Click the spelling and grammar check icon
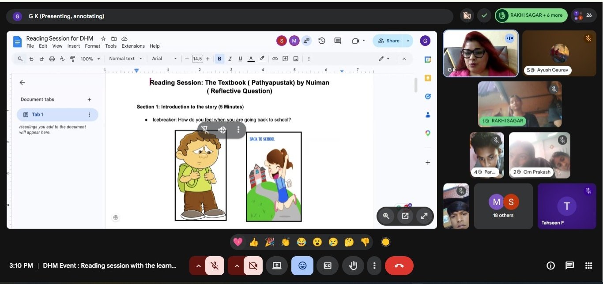This screenshot has height=284, width=603. [x=62, y=59]
